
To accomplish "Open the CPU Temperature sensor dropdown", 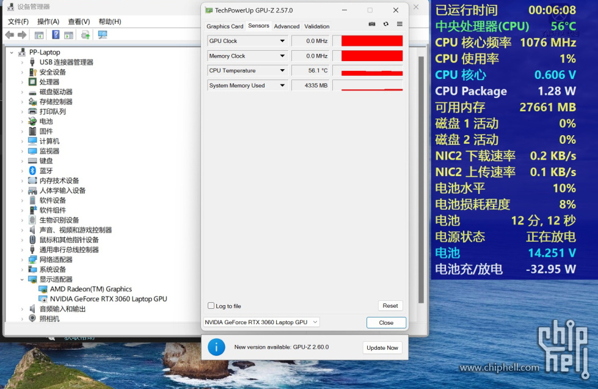I will point(282,70).
